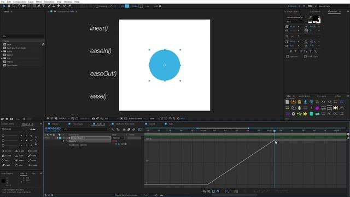The image size is (350, 197).
Task: Toggle the expression enable switch for Opacity
Action: (116, 144)
